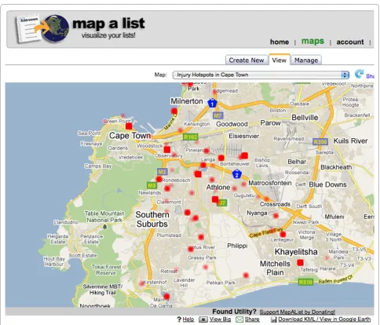
Task: Click the Bellville map label
Action: (305, 118)
